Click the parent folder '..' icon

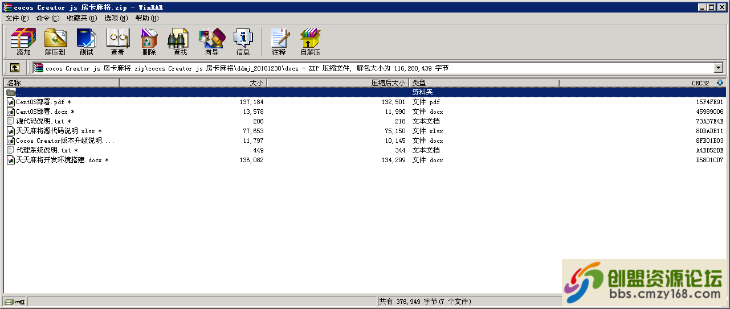11,92
